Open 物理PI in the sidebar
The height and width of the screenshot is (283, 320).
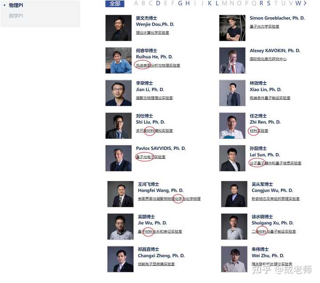pyautogui.click(x=16, y=5)
